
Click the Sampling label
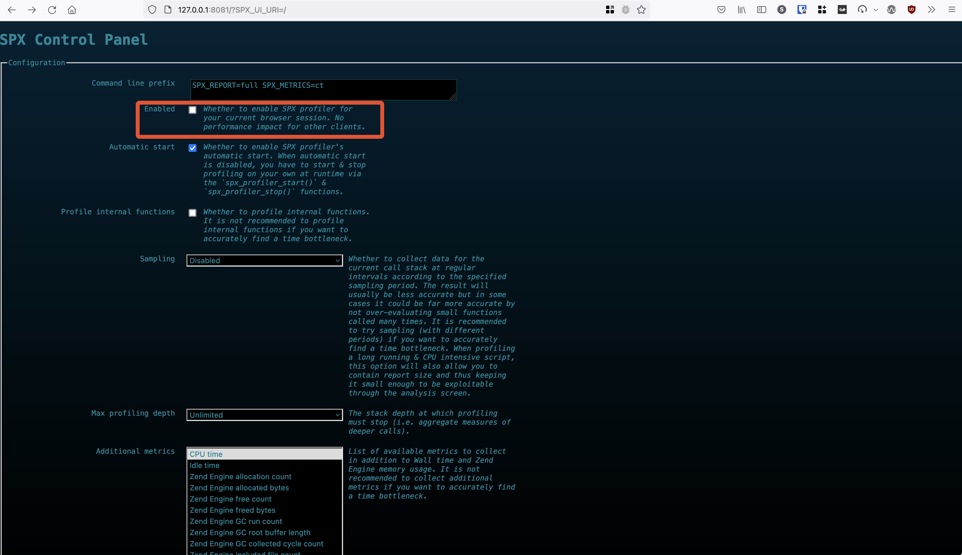[157, 259]
